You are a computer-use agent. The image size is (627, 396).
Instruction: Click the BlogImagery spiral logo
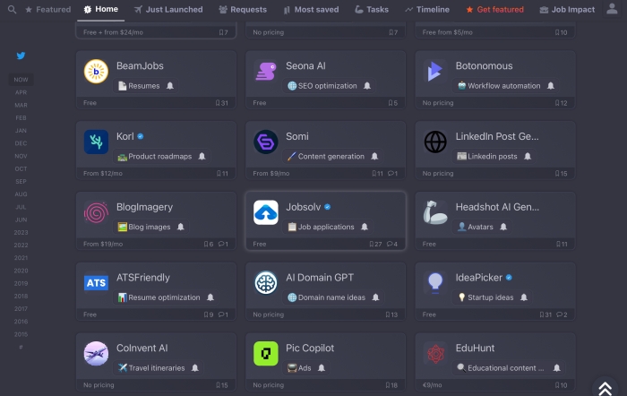tap(96, 212)
